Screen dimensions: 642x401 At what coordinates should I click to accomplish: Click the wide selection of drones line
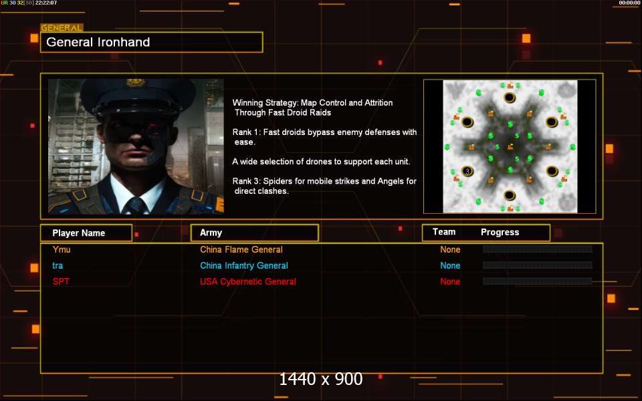(x=321, y=162)
